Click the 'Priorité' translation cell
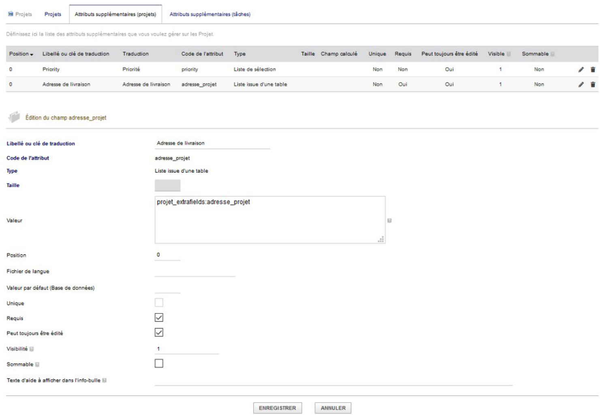The height and width of the screenshot is (420, 603). (131, 69)
